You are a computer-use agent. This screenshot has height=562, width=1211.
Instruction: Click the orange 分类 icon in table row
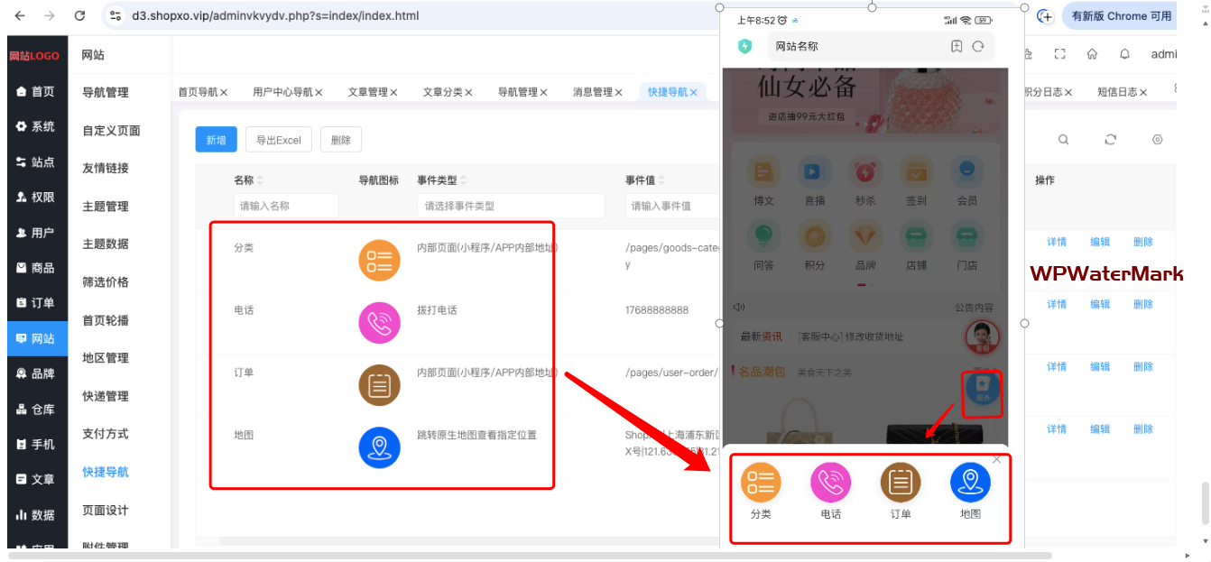379,261
